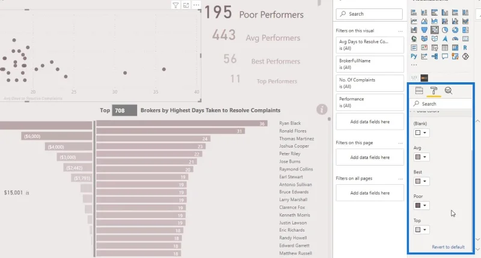Viewport: 481px width, 258px height.
Task: Select the Decomposition tree visual icon
Action: (434, 56)
